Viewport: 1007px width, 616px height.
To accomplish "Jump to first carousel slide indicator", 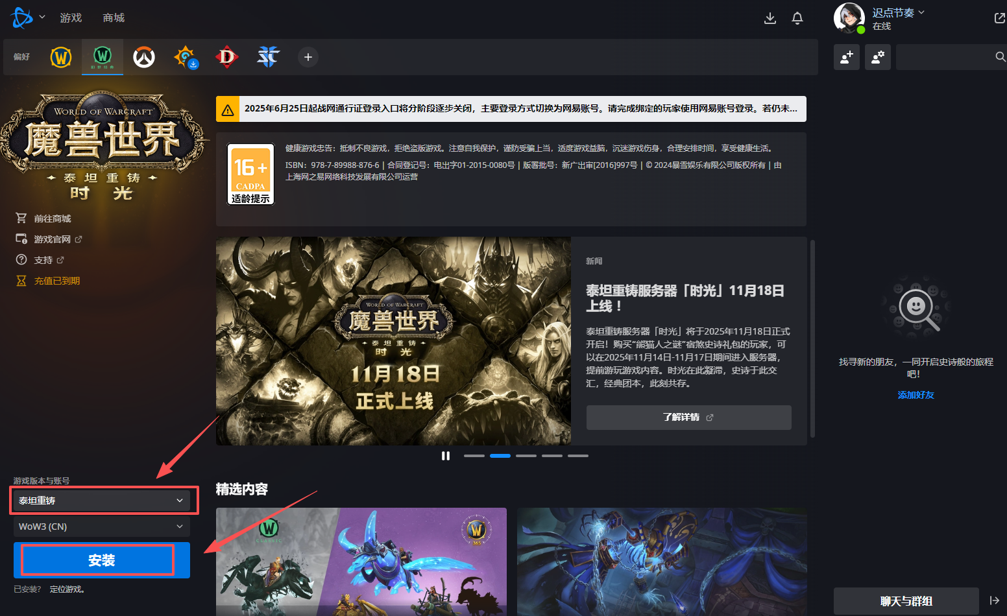I will pyautogui.click(x=474, y=456).
